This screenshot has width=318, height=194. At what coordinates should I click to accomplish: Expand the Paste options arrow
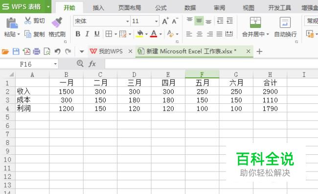coord(19,34)
